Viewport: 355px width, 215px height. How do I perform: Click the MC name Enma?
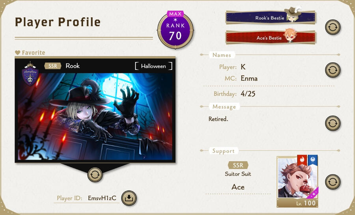(249, 78)
